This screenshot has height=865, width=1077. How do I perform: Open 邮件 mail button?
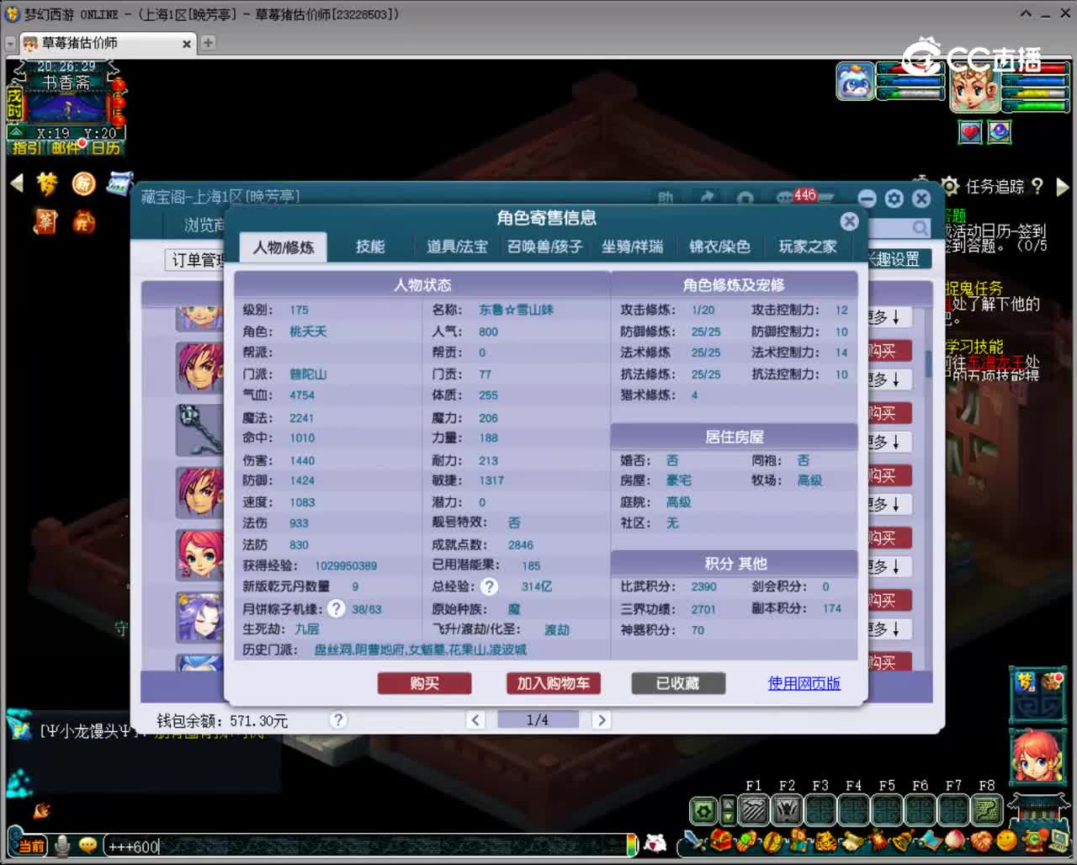[x=66, y=148]
